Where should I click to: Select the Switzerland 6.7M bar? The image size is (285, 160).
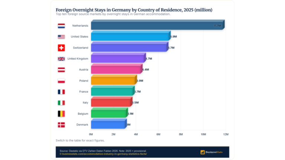pyautogui.click(x=130, y=47)
